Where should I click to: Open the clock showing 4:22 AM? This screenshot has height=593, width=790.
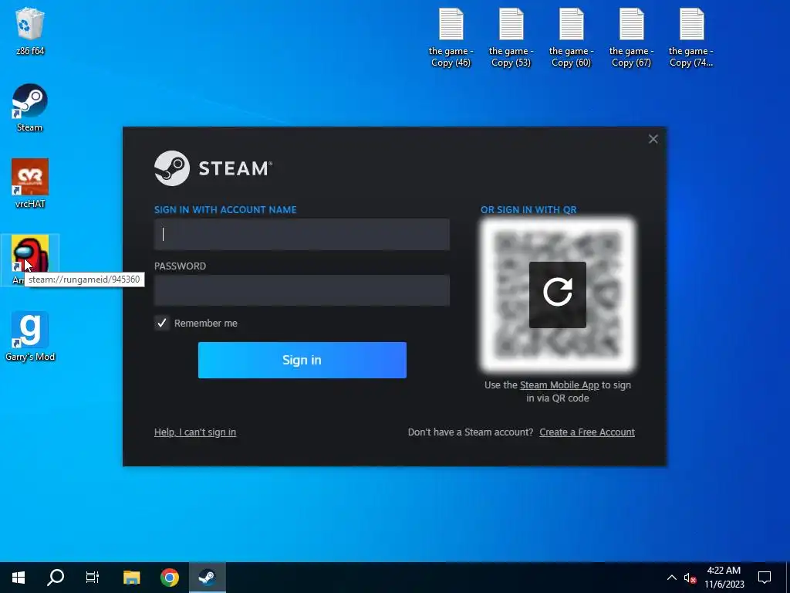coord(724,578)
